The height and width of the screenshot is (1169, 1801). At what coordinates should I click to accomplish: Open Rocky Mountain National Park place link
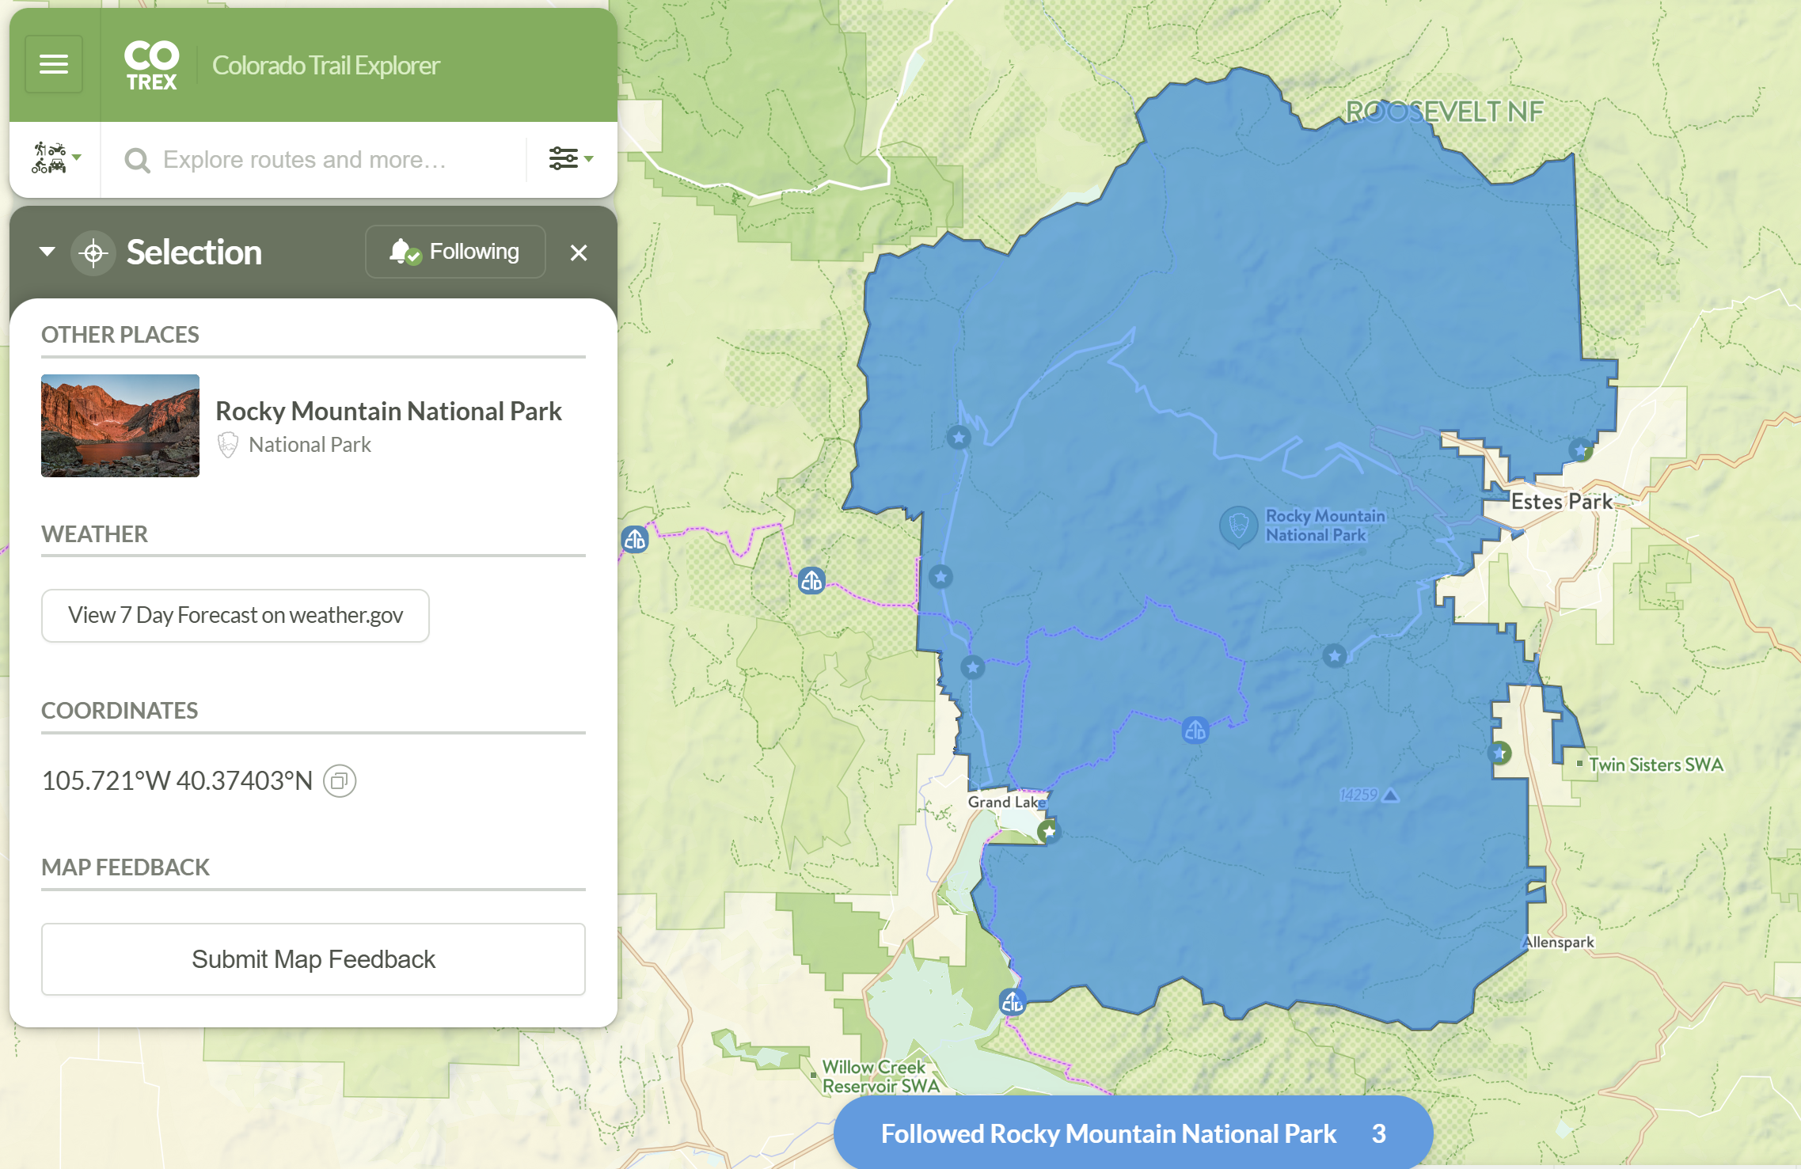click(389, 411)
